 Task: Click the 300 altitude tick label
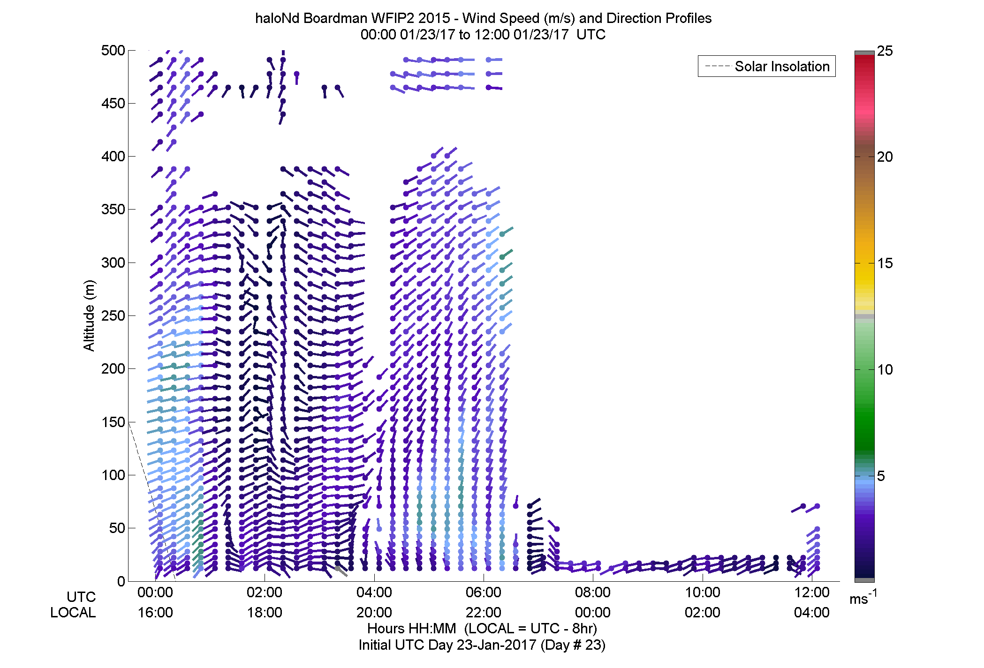[x=113, y=263]
